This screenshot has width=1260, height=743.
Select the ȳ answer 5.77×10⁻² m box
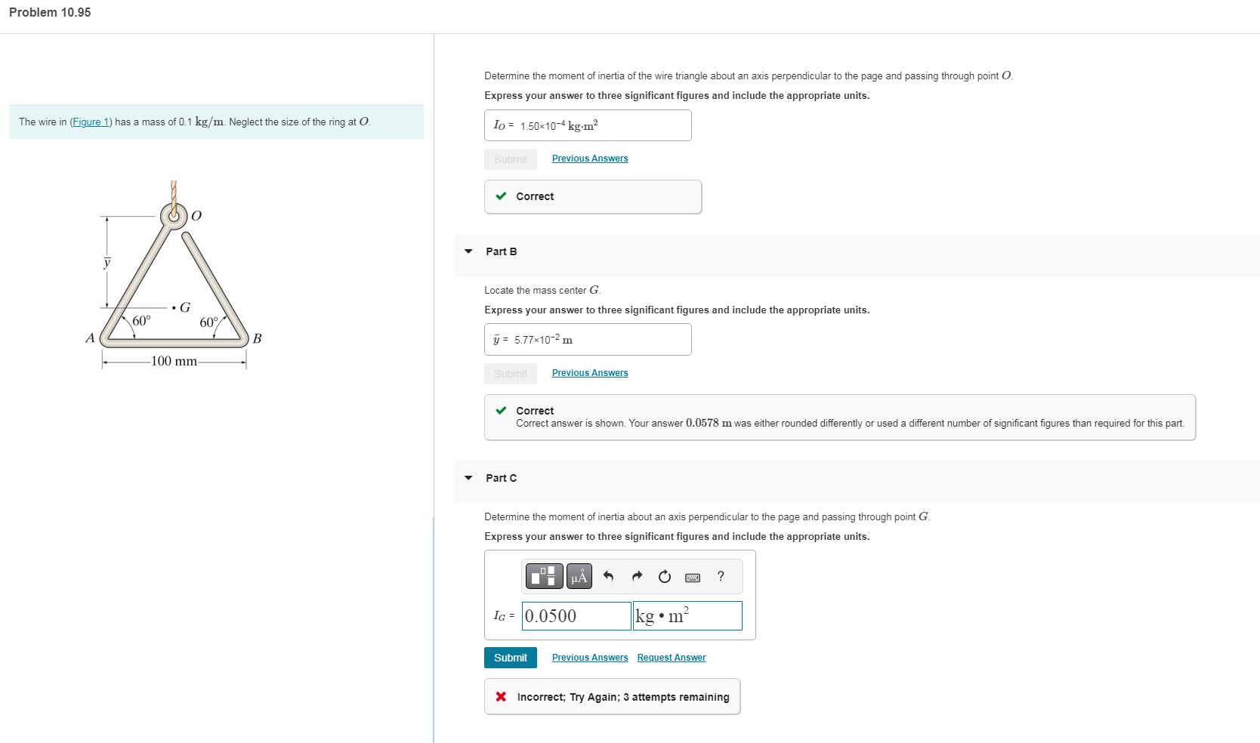(588, 340)
